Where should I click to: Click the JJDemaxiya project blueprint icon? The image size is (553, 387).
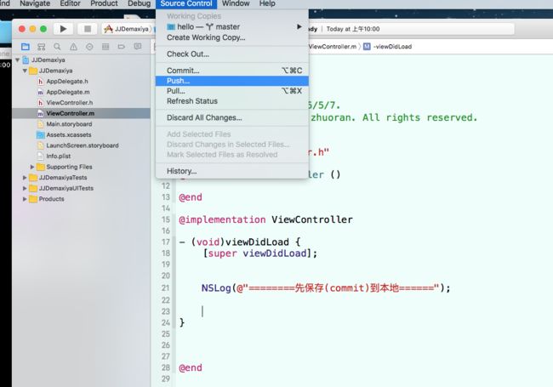click(26, 60)
